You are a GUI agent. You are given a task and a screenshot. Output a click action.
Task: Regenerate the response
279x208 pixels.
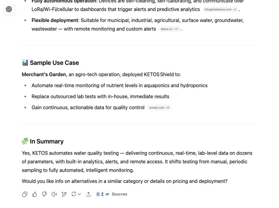pos(74,194)
